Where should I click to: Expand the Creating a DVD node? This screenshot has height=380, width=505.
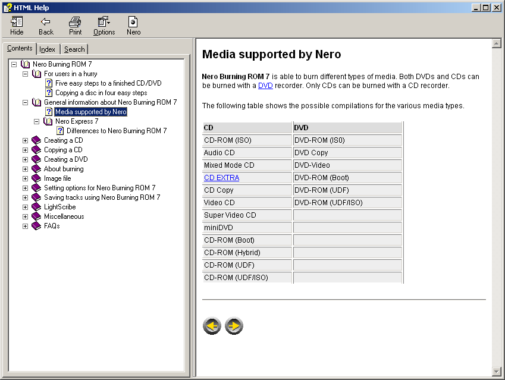point(25,159)
